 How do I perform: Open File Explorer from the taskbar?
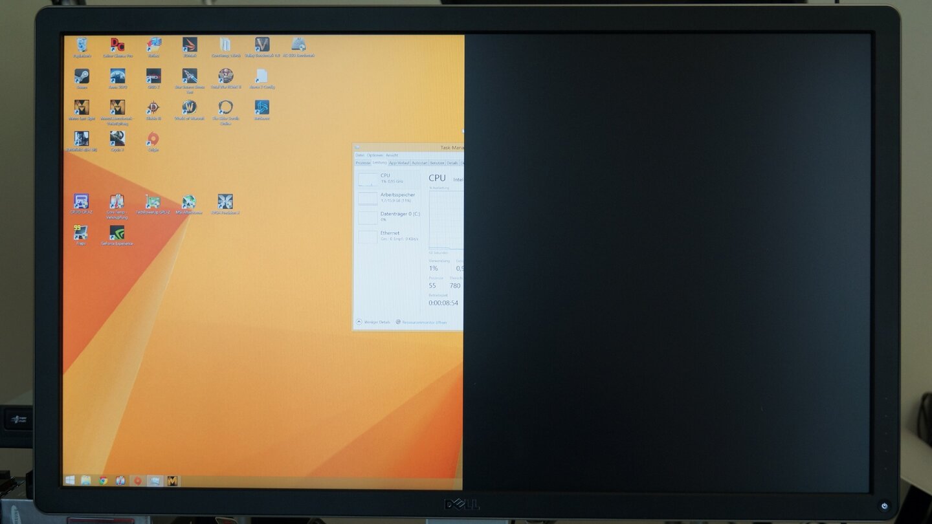pos(86,481)
